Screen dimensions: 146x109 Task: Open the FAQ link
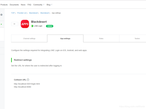[x=29, y=5]
